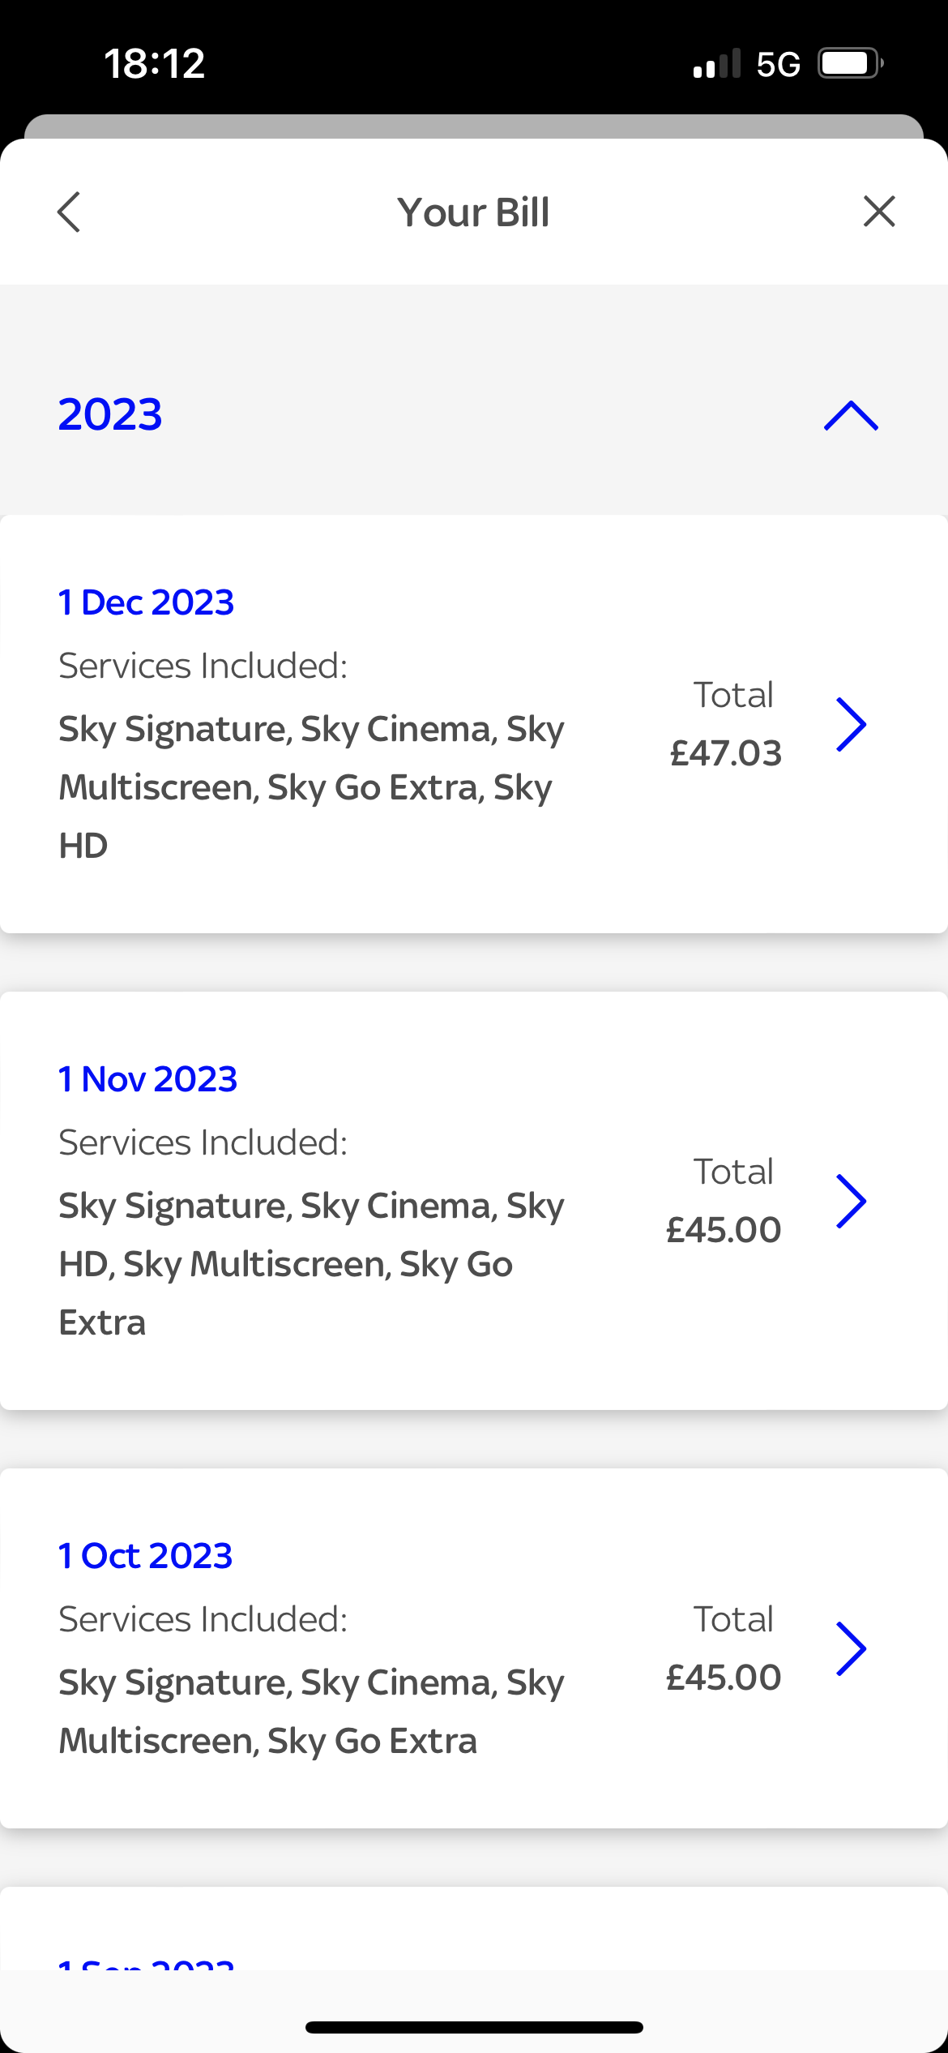Tap the £45.00 total for October
Screen dimensions: 948x2053
pyautogui.click(x=724, y=1678)
